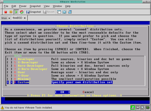Check the Developer distribution checkbox
This screenshot has width=151, height=111.
pos(10,59)
